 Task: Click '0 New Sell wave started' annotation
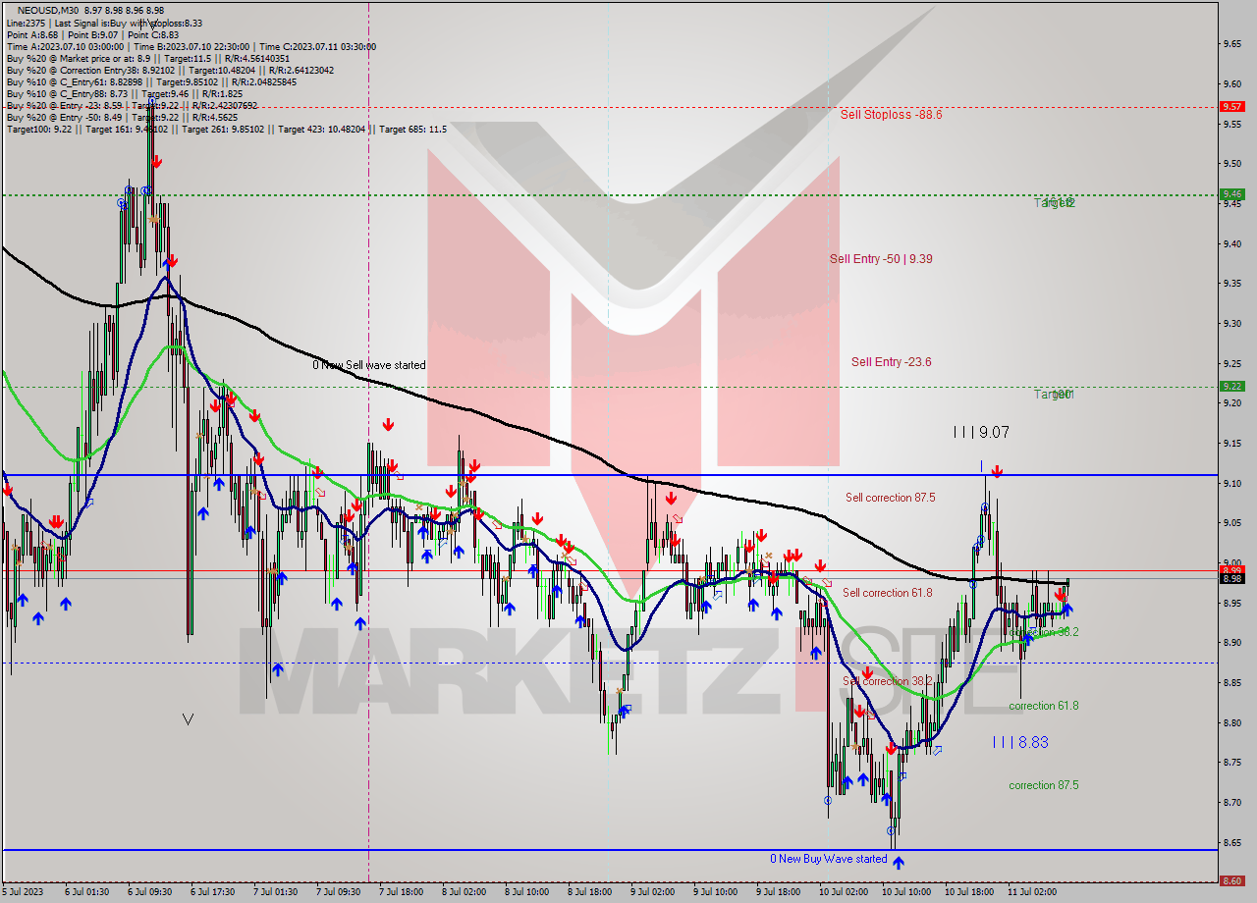point(369,365)
